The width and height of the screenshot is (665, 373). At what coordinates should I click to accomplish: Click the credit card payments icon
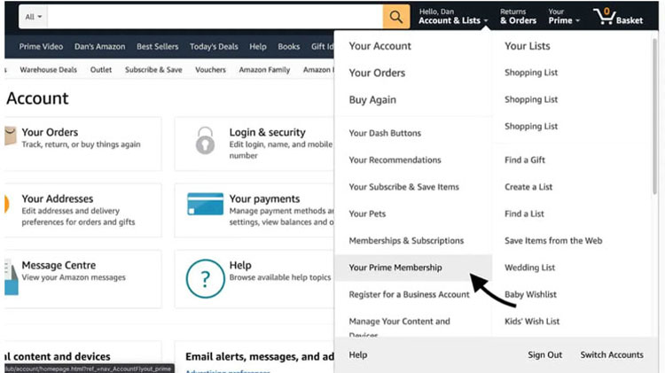click(x=206, y=204)
